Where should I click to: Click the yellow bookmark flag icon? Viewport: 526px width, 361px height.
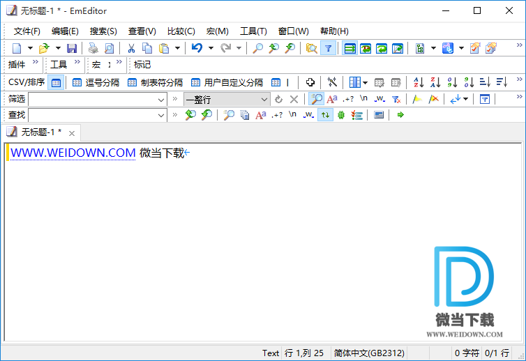click(417, 99)
